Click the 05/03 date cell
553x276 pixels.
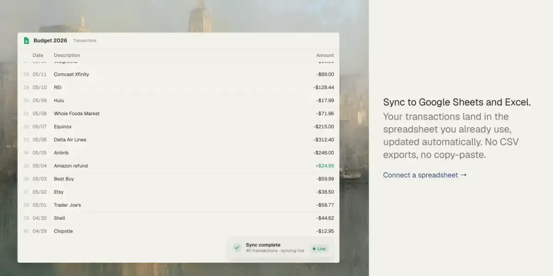tap(40, 179)
